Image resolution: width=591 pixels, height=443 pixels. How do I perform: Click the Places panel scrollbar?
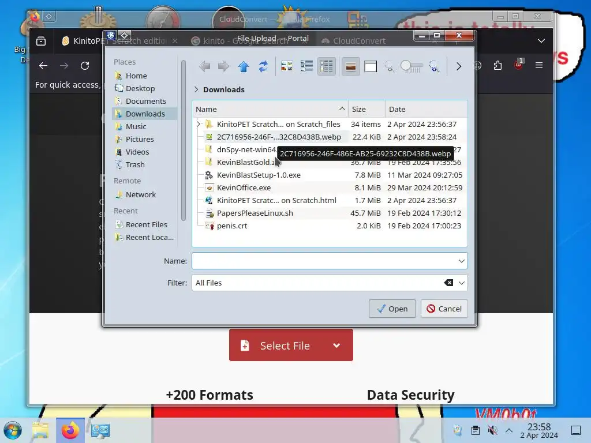click(x=184, y=140)
